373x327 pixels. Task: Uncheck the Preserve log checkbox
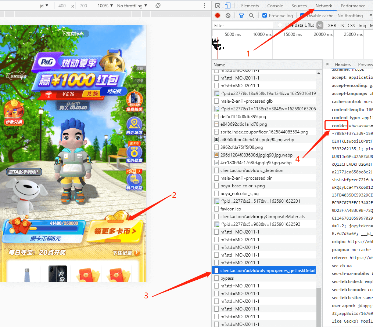(265, 16)
